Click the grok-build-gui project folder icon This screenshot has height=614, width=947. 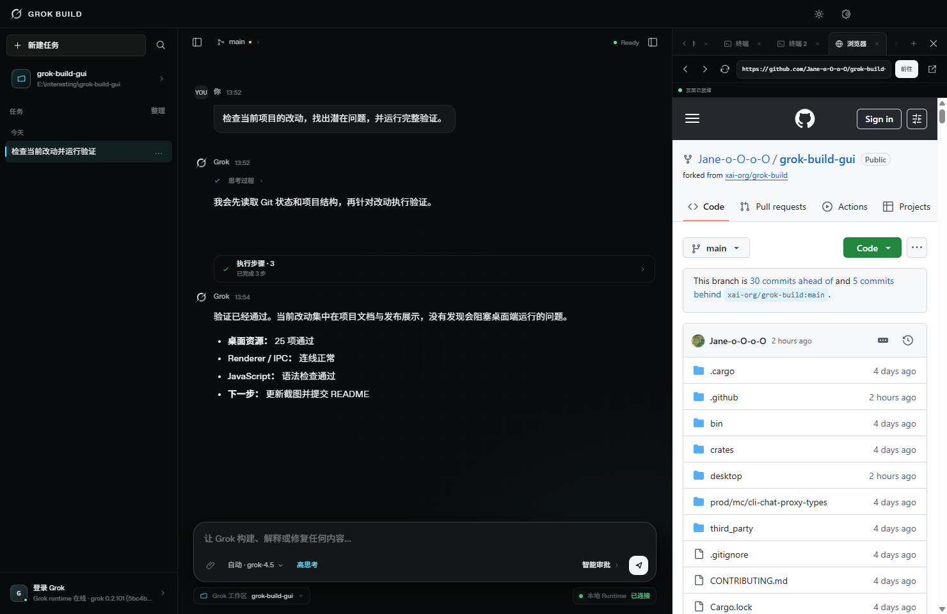coord(21,79)
